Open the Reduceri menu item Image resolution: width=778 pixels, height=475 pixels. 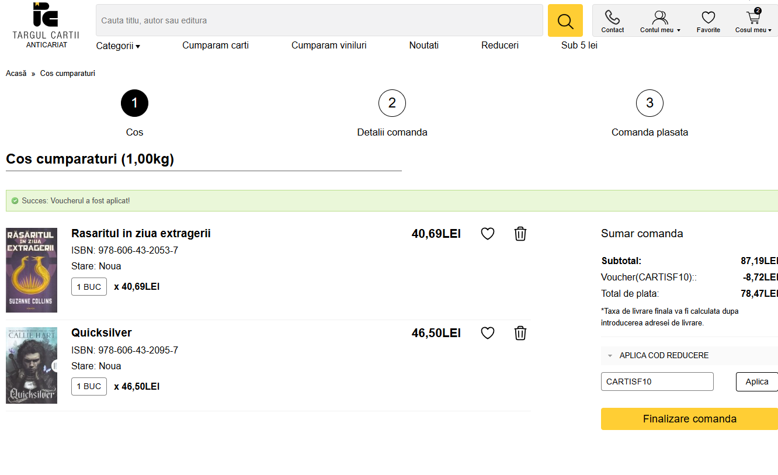[499, 45]
